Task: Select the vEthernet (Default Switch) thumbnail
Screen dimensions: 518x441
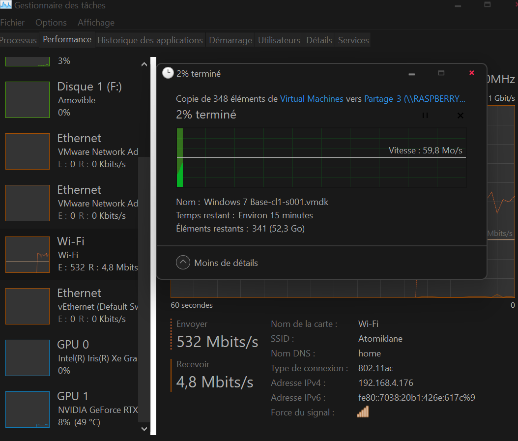Action: click(28, 306)
